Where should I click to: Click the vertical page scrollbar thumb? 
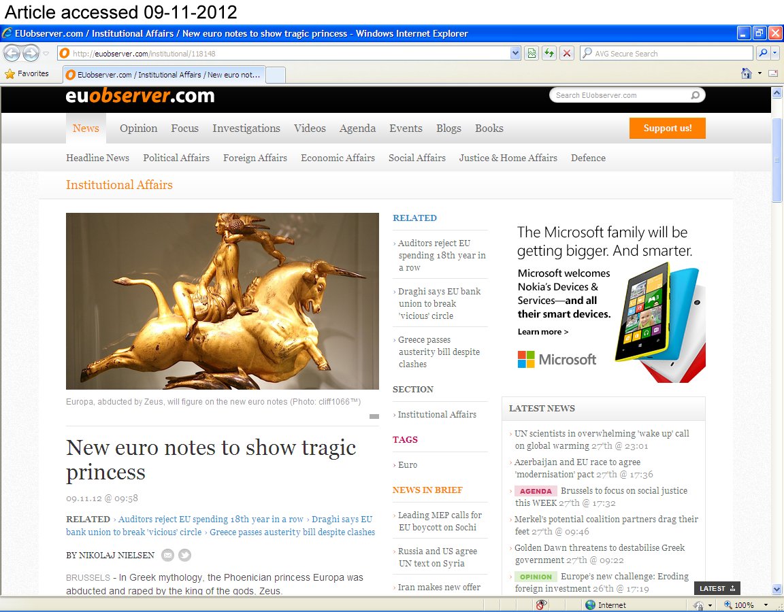pyautogui.click(x=777, y=160)
